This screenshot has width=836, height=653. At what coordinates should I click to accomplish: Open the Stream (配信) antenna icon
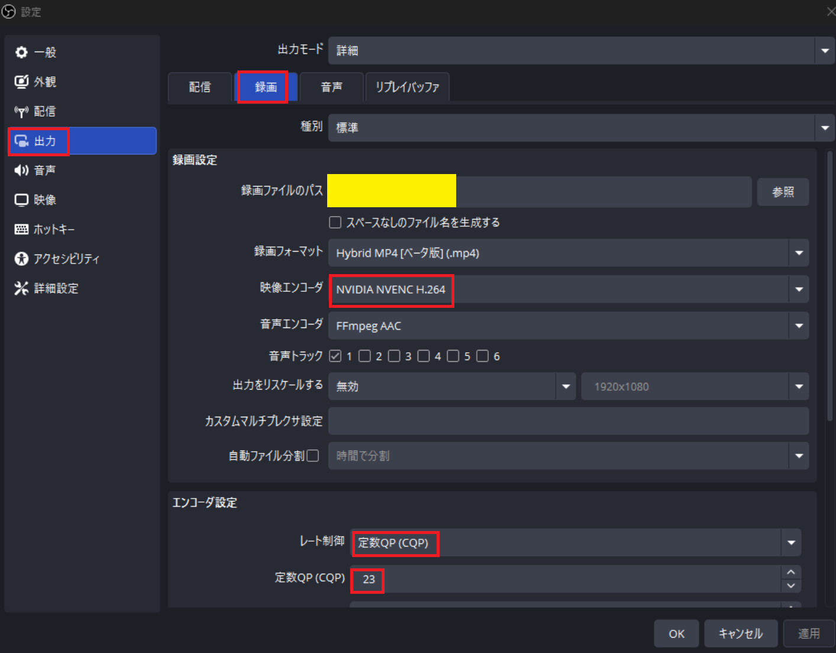[x=21, y=111]
